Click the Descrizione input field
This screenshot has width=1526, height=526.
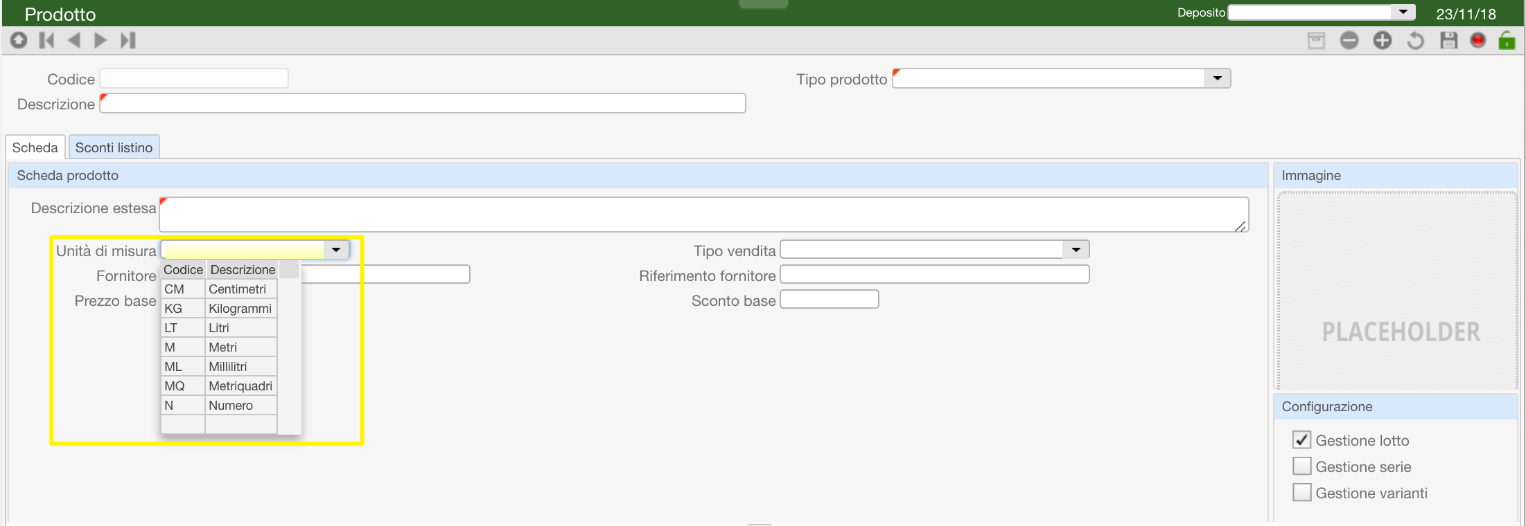click(x=423, y=103)
